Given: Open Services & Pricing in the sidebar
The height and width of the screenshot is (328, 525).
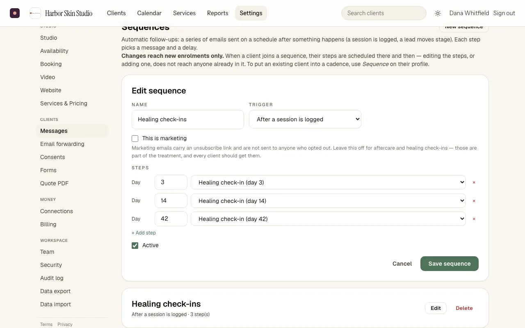Looking at the screenshot, I should coord(72,103).
